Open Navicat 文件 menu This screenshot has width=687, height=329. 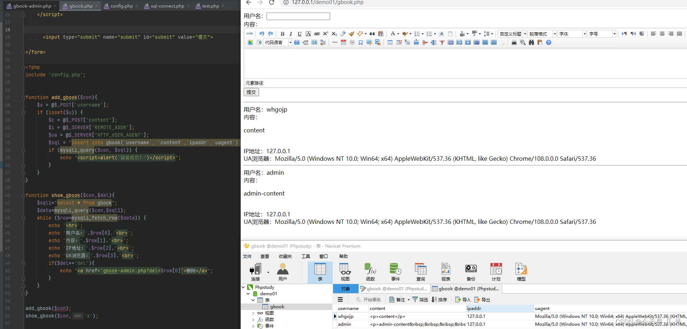pyautogui.click(x=247, y=256)
